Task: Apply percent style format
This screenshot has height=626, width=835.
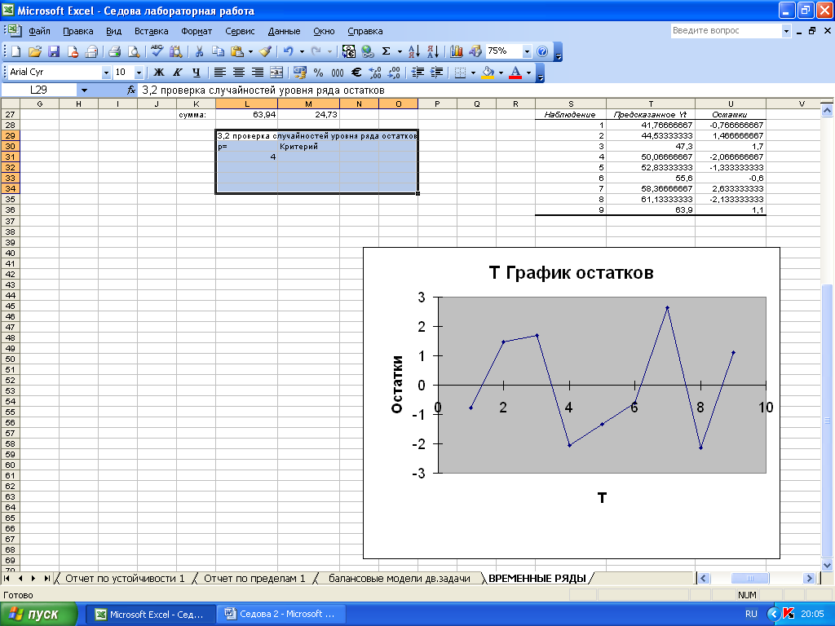Action: [x=319, y=73]
